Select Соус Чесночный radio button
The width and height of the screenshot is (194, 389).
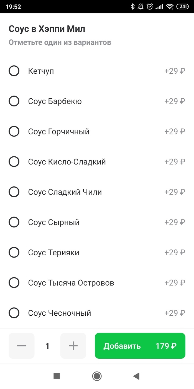14,313
